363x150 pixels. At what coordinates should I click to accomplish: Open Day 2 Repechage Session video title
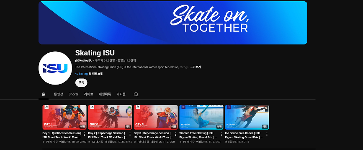(108, 135)
